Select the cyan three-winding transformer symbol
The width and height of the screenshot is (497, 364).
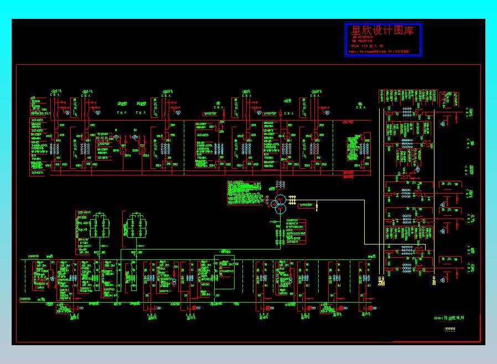pos(278,204)
